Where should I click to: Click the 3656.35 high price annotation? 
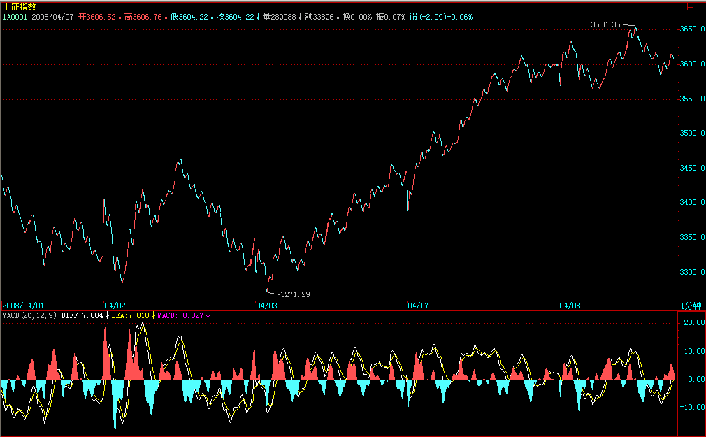pyautogui.click(x=605, y=24)
